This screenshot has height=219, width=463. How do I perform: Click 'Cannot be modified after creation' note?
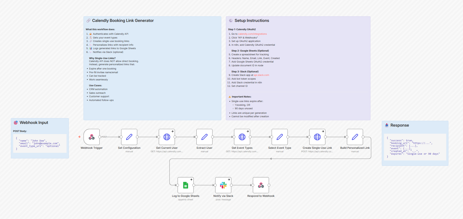click(250, 116)
